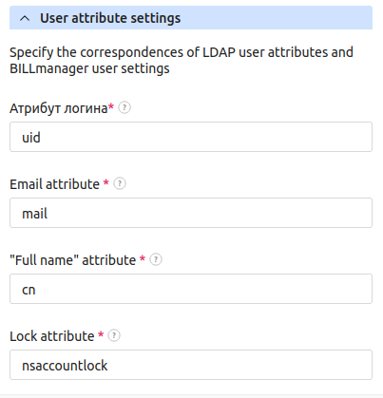383x398 pixels.
Task: Open help hint beside Email attribute
Action: point(120,183)
